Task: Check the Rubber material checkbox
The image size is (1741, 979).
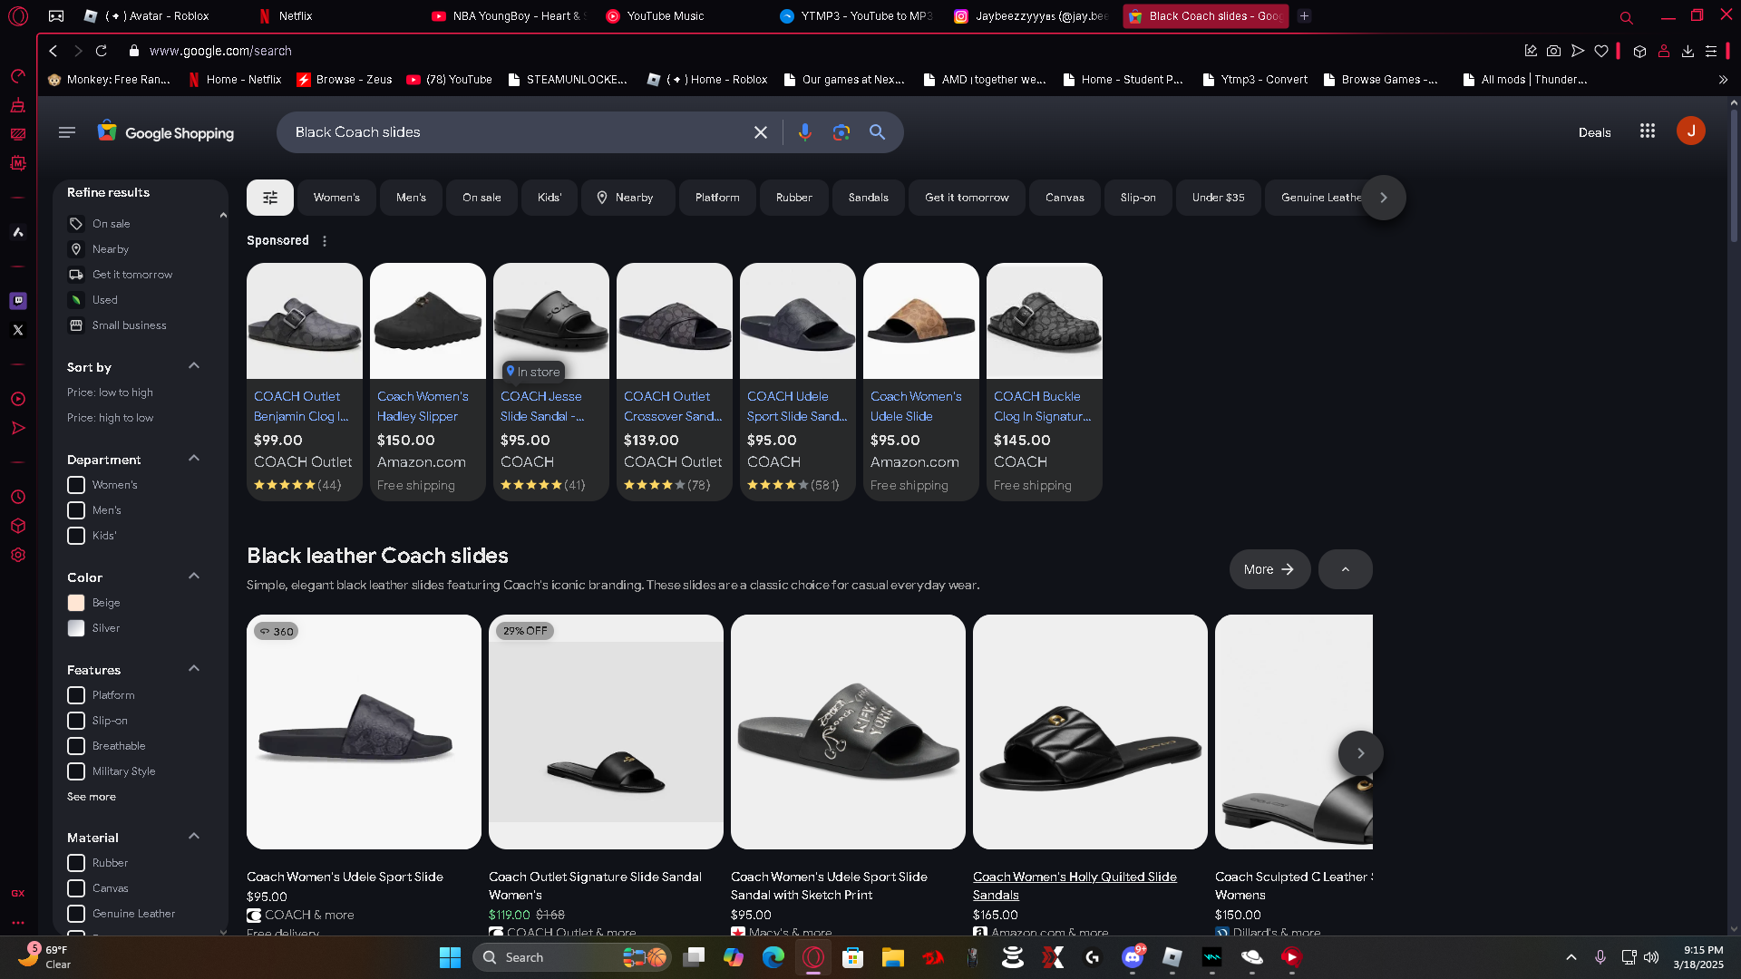Action: [76, 863]
